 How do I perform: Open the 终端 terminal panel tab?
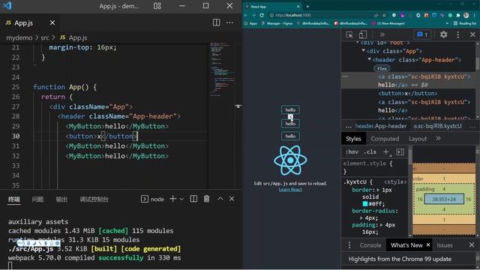(13, 199)
